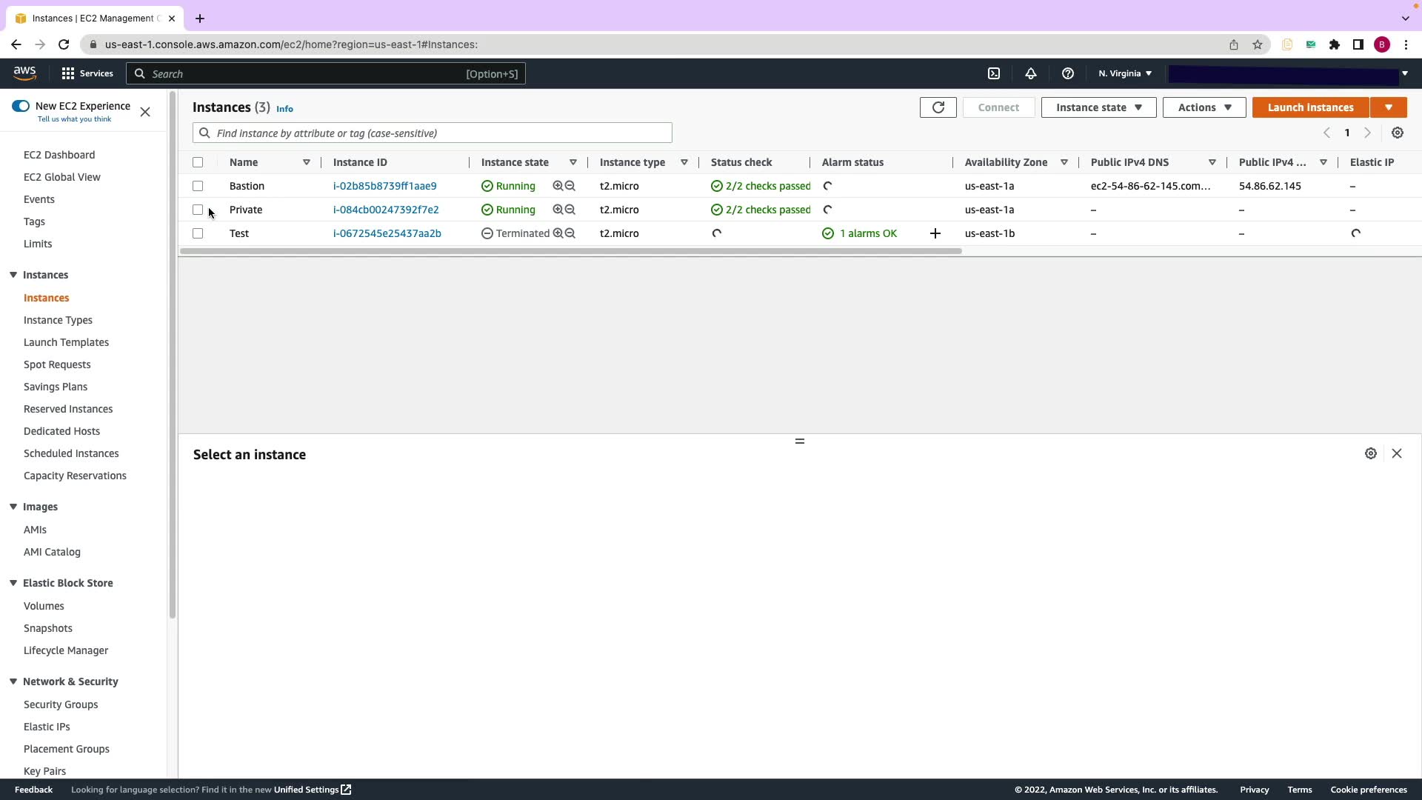The image size is (1422, 800).
Task: Open the help question mark icon
Action: 1067,73
